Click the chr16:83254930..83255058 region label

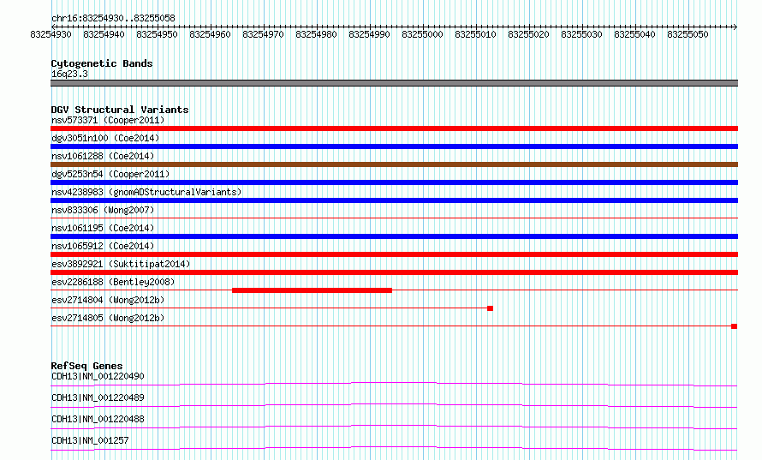click(x=113, y=19)
